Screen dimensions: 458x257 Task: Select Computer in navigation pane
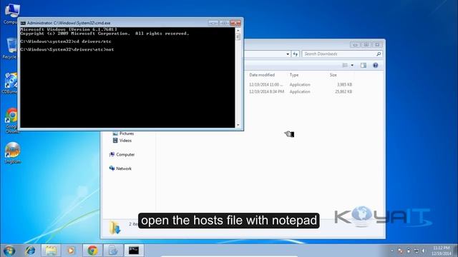pos(122,154)
